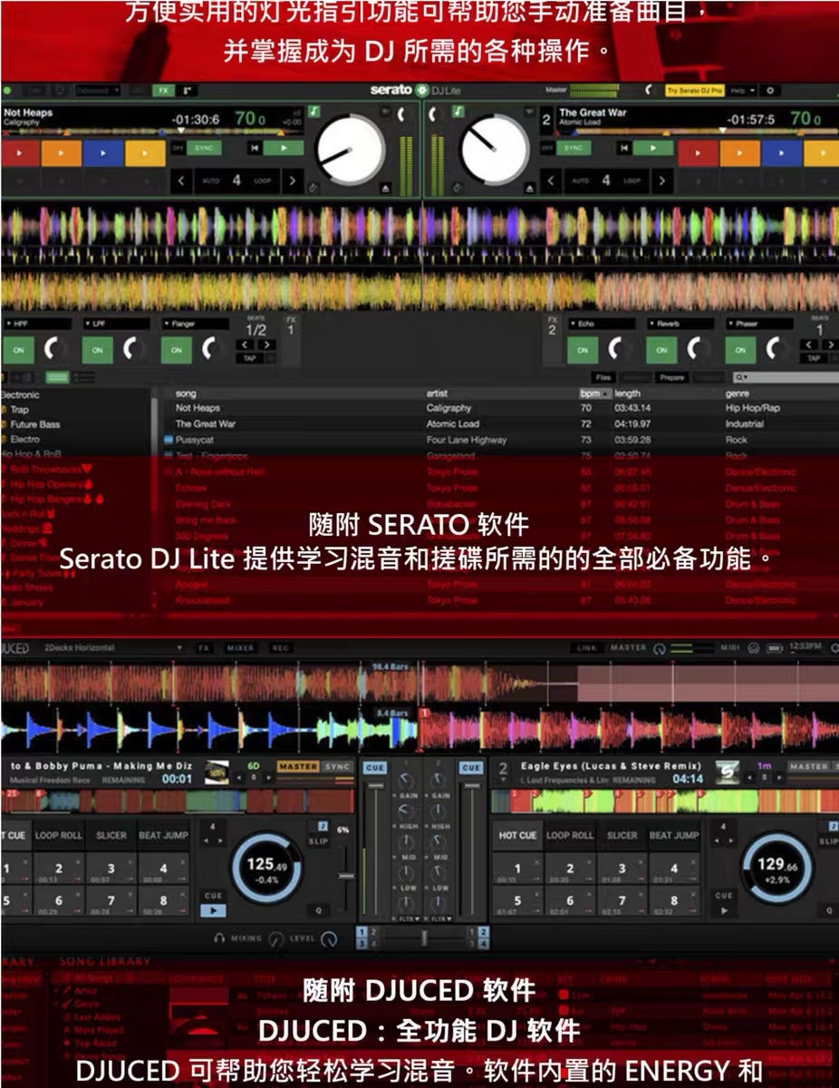Screen dimensions: 839x1088
Task: Enable SYNC on the left Serato deck
Action: (206, 148)
